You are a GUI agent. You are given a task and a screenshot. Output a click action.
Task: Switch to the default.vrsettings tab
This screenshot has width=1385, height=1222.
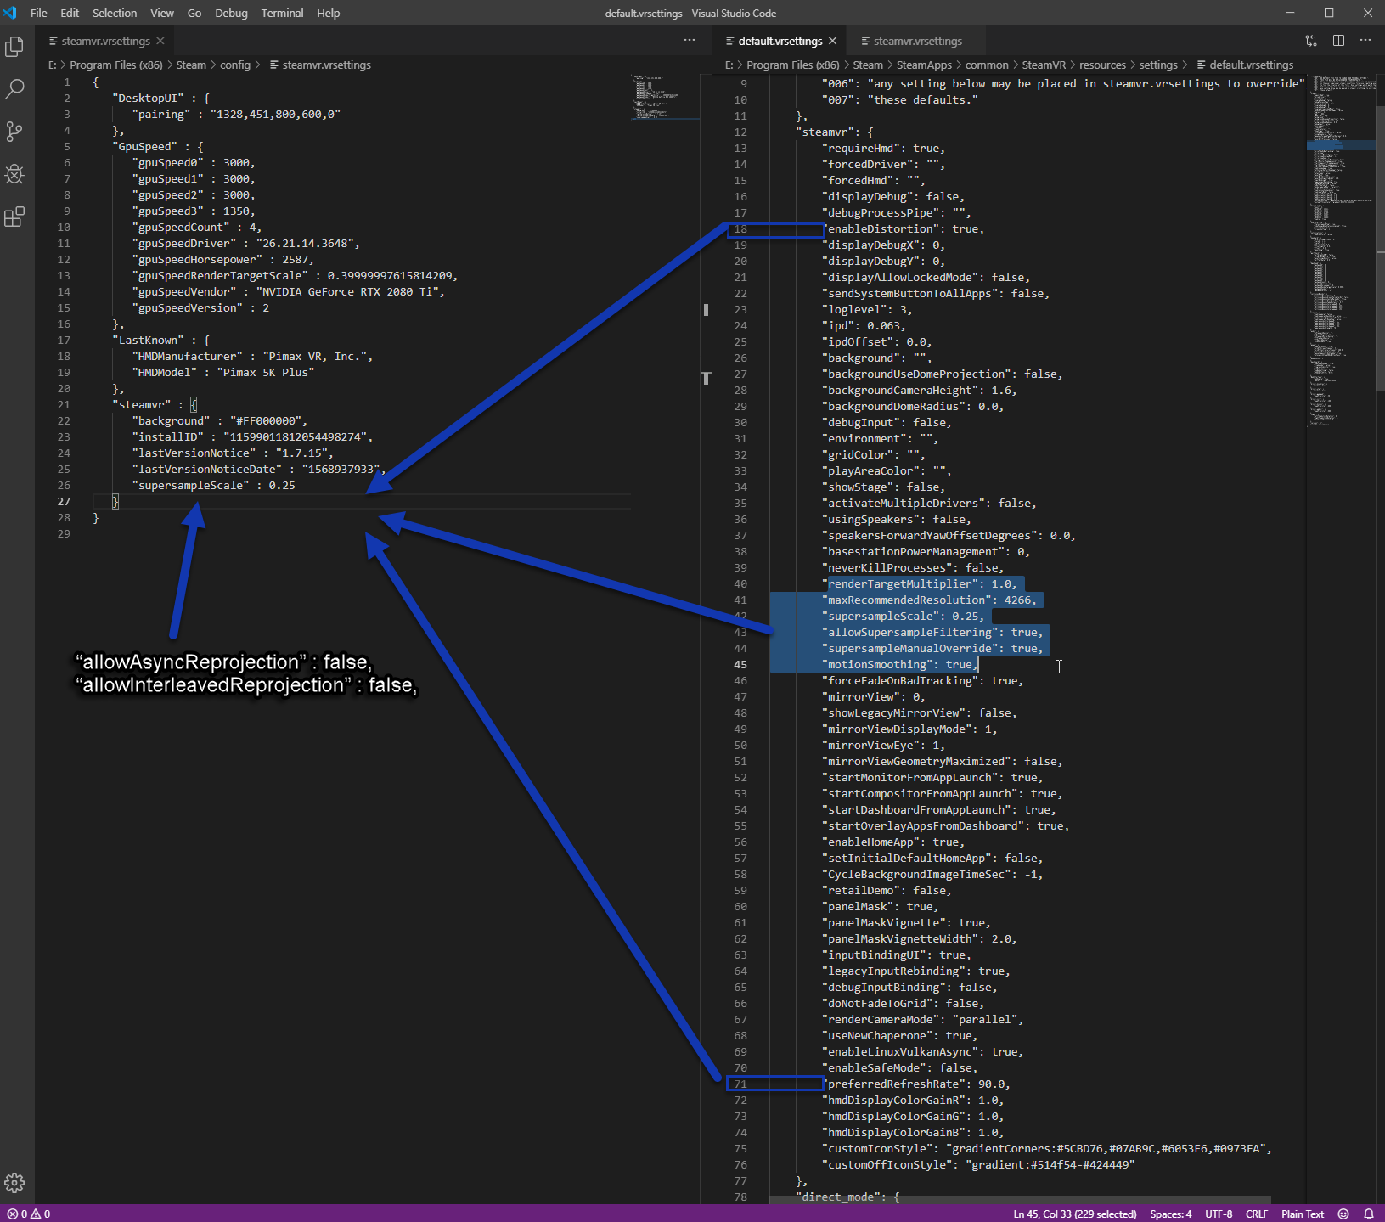(x=780, y=41)
